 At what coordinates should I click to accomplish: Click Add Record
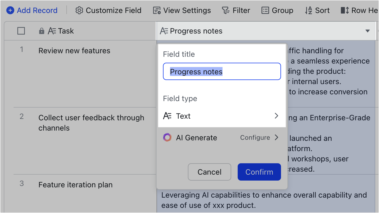[37, 10]
